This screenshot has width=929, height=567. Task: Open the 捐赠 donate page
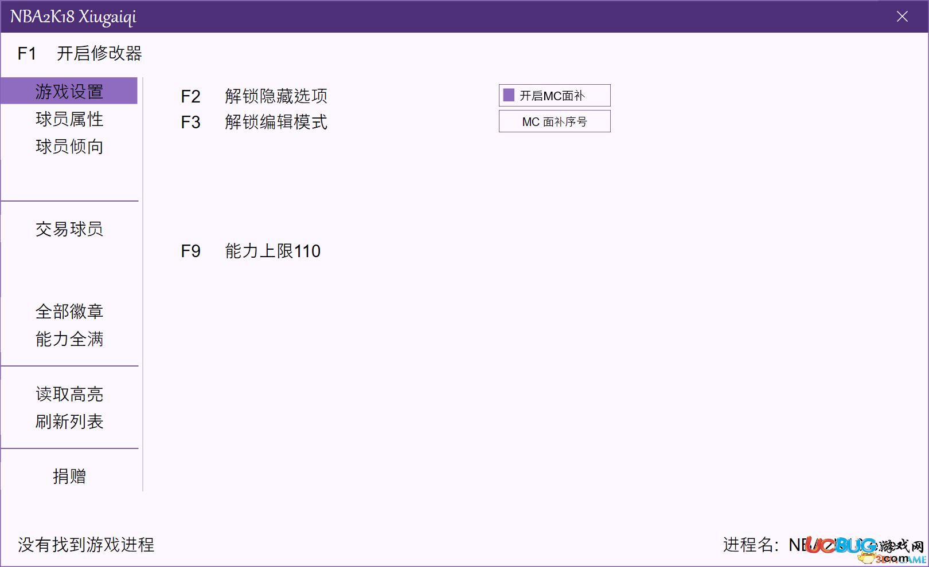pyautogui.click(x=69, y=476)
